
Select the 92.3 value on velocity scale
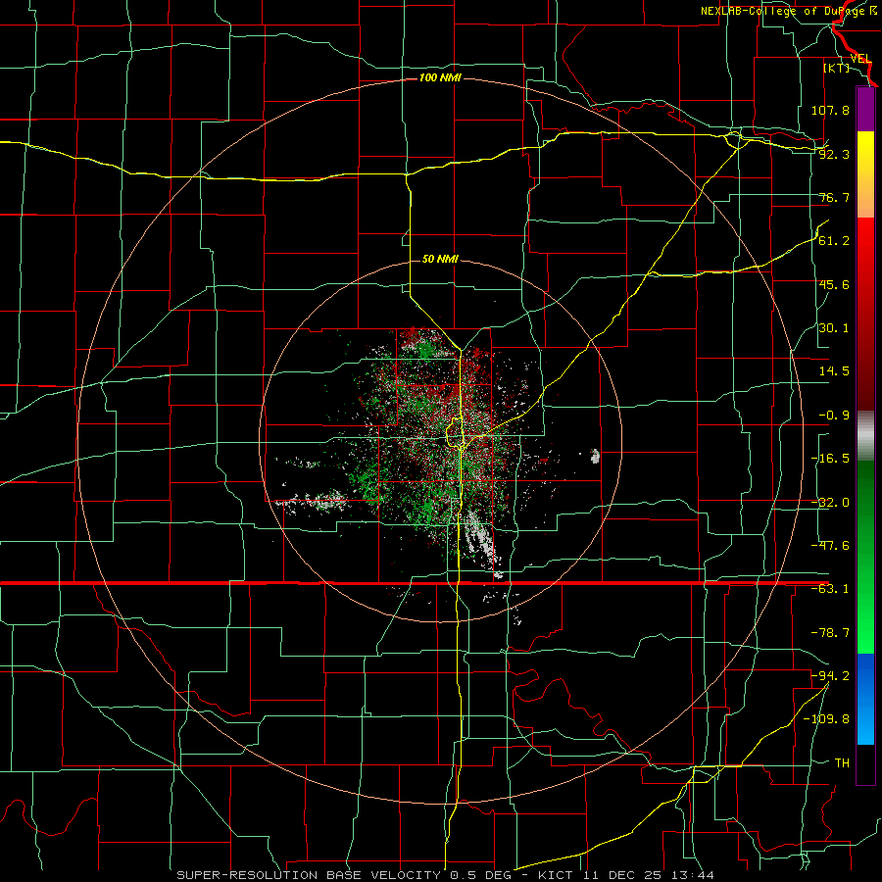pos(834,154)
